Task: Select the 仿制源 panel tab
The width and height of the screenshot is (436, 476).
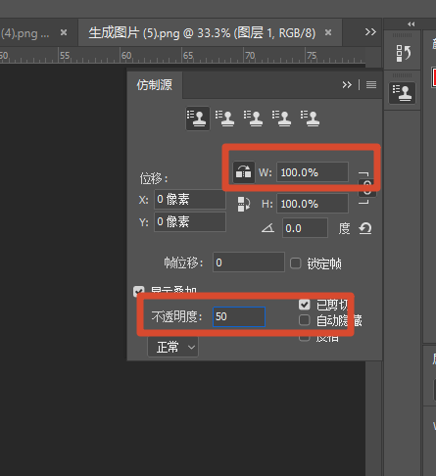Action: (x=155, y=85)
